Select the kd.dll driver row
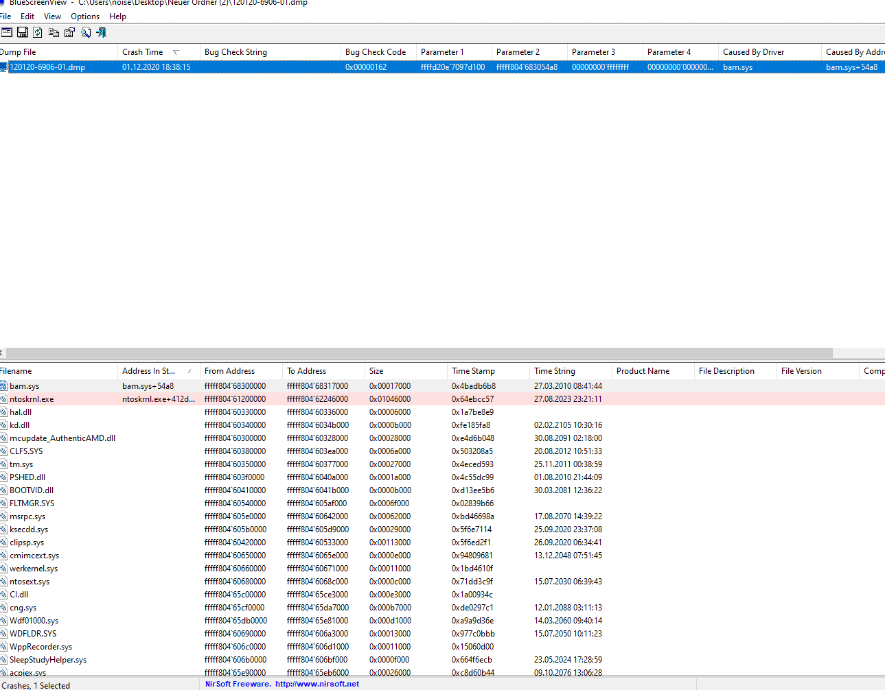The width and height of the screenshot is (885, 690). [x=442, y=425]
